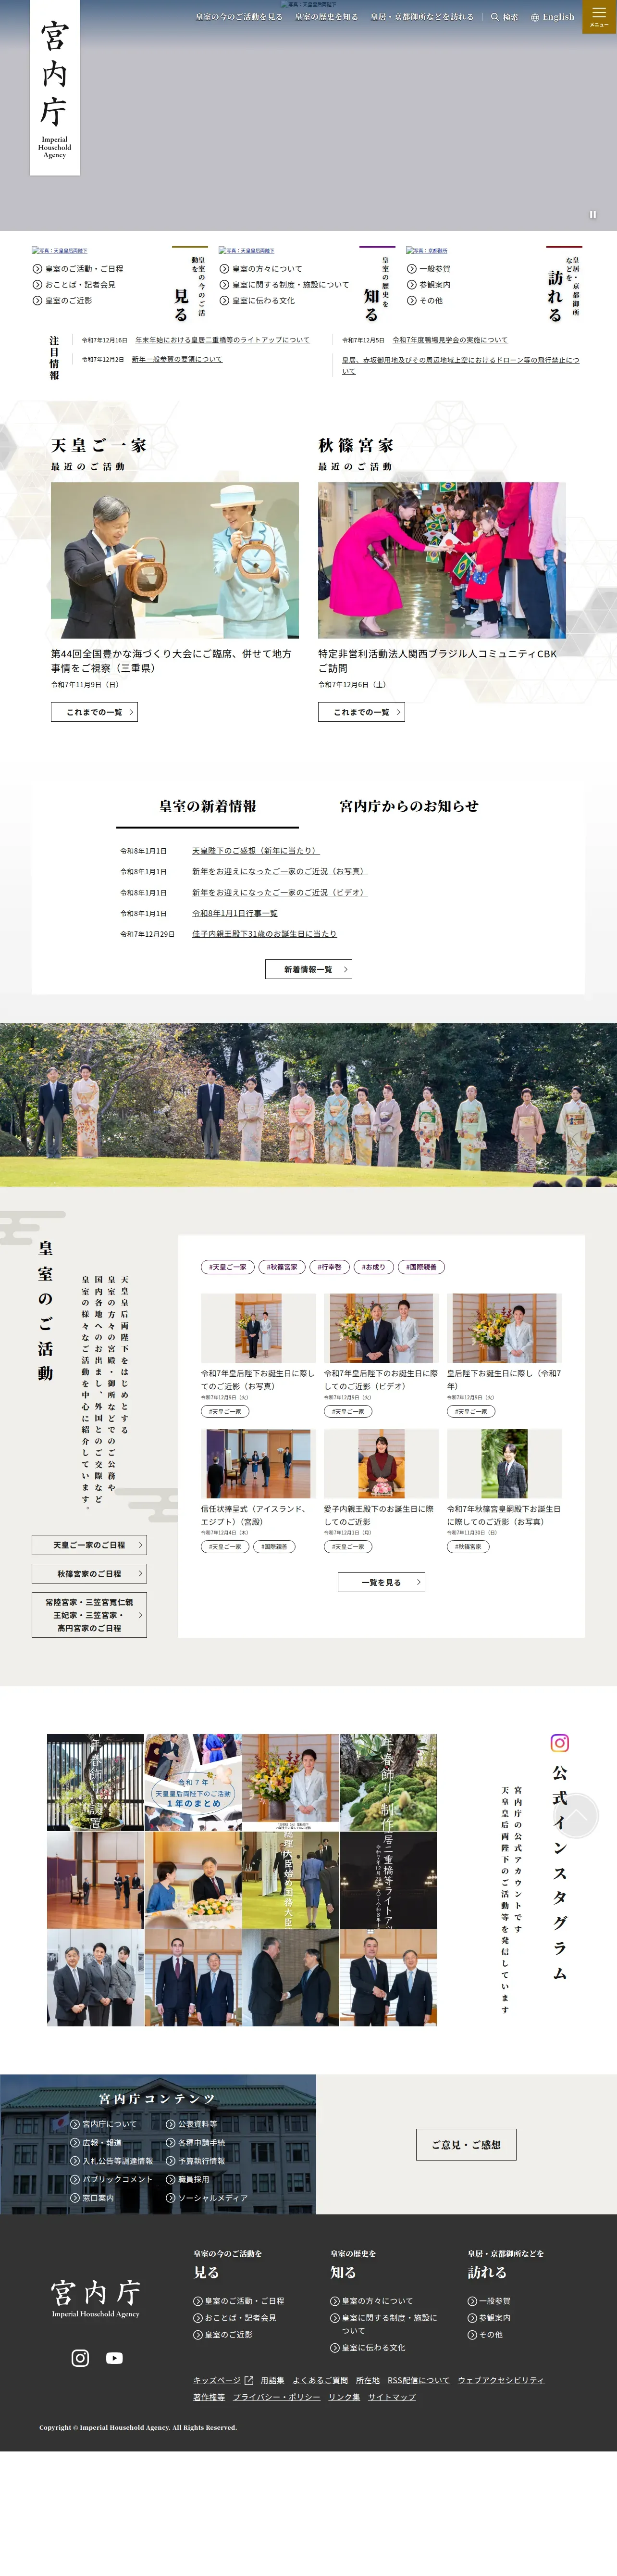Screen dimensions: 617x2576
Task: Open 一般参賀 in the upper panel
Action: [429, 269]
